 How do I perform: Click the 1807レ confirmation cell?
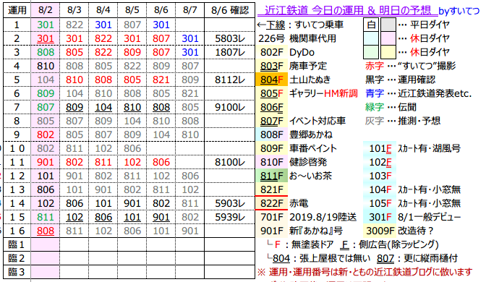point(230,52)
